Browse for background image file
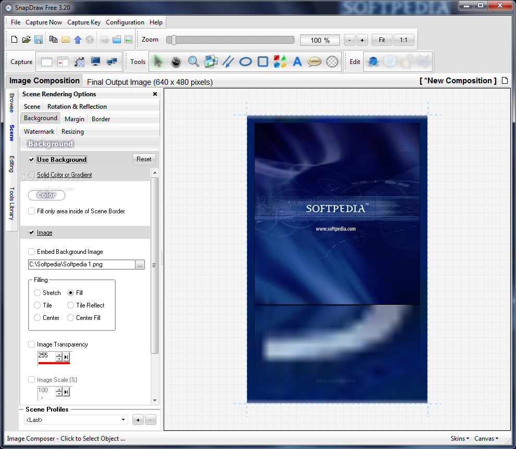The height and width of the screenshot is (449, 516). click(140, 264)
